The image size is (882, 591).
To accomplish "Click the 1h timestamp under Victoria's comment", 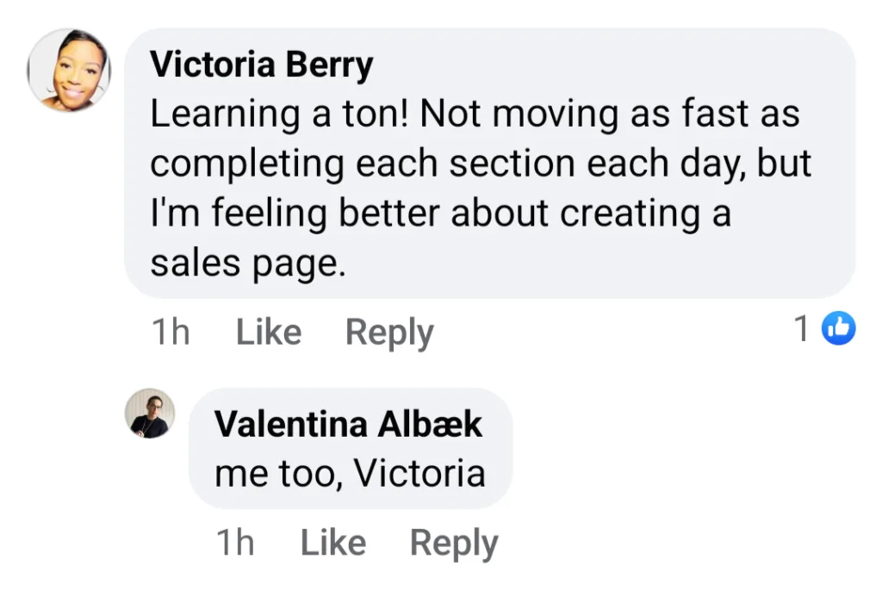I will coord(170,333).
